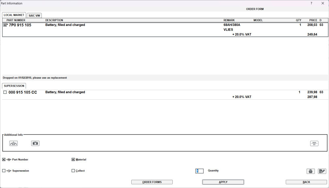The width and height of the screenshot is (329, 188).
Task: Click the PRICE column header
Action: (313, 20)
